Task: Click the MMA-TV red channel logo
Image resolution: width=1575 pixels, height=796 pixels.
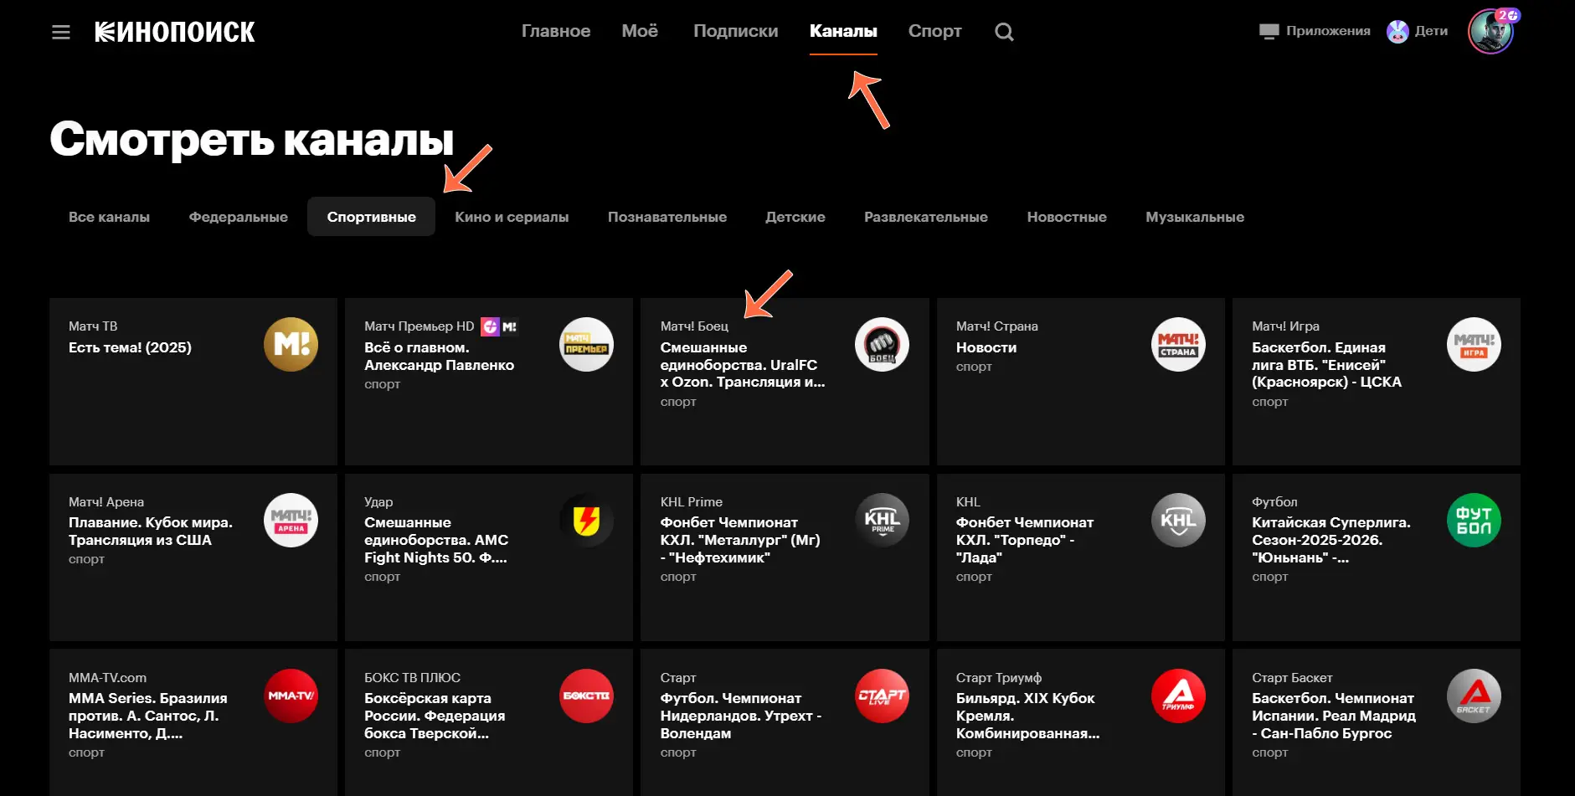Action: click(x=291, y=696)
